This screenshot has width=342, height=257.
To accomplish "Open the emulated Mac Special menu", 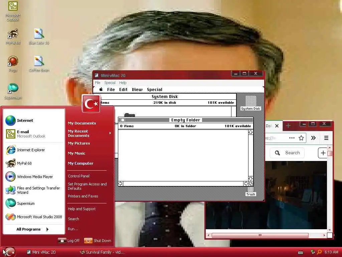I will [154, 89].
